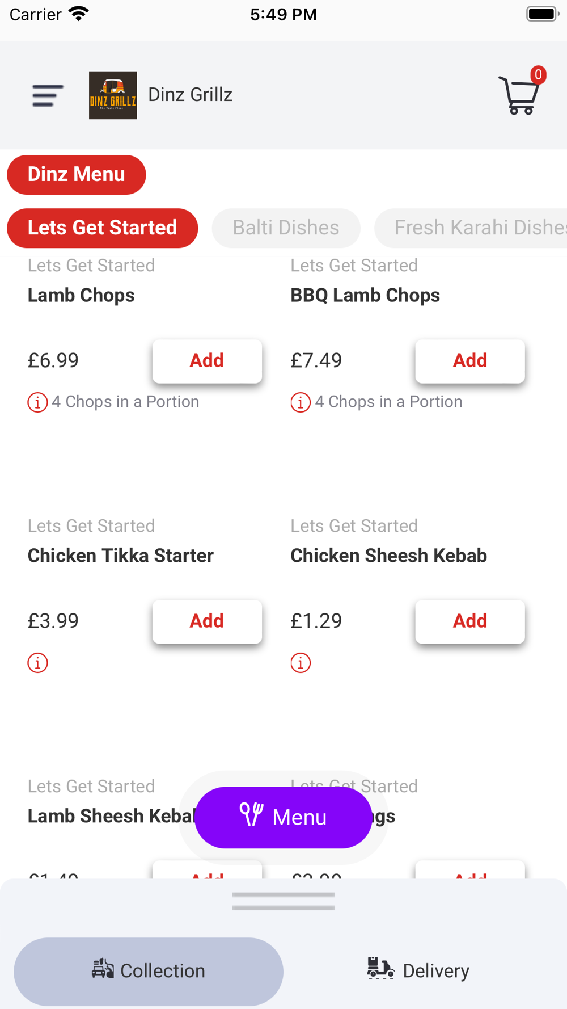Viewport: 567px width, 1009px height.
Task: Tap the Dinz Grillz logo image
Action: (113, 95)
